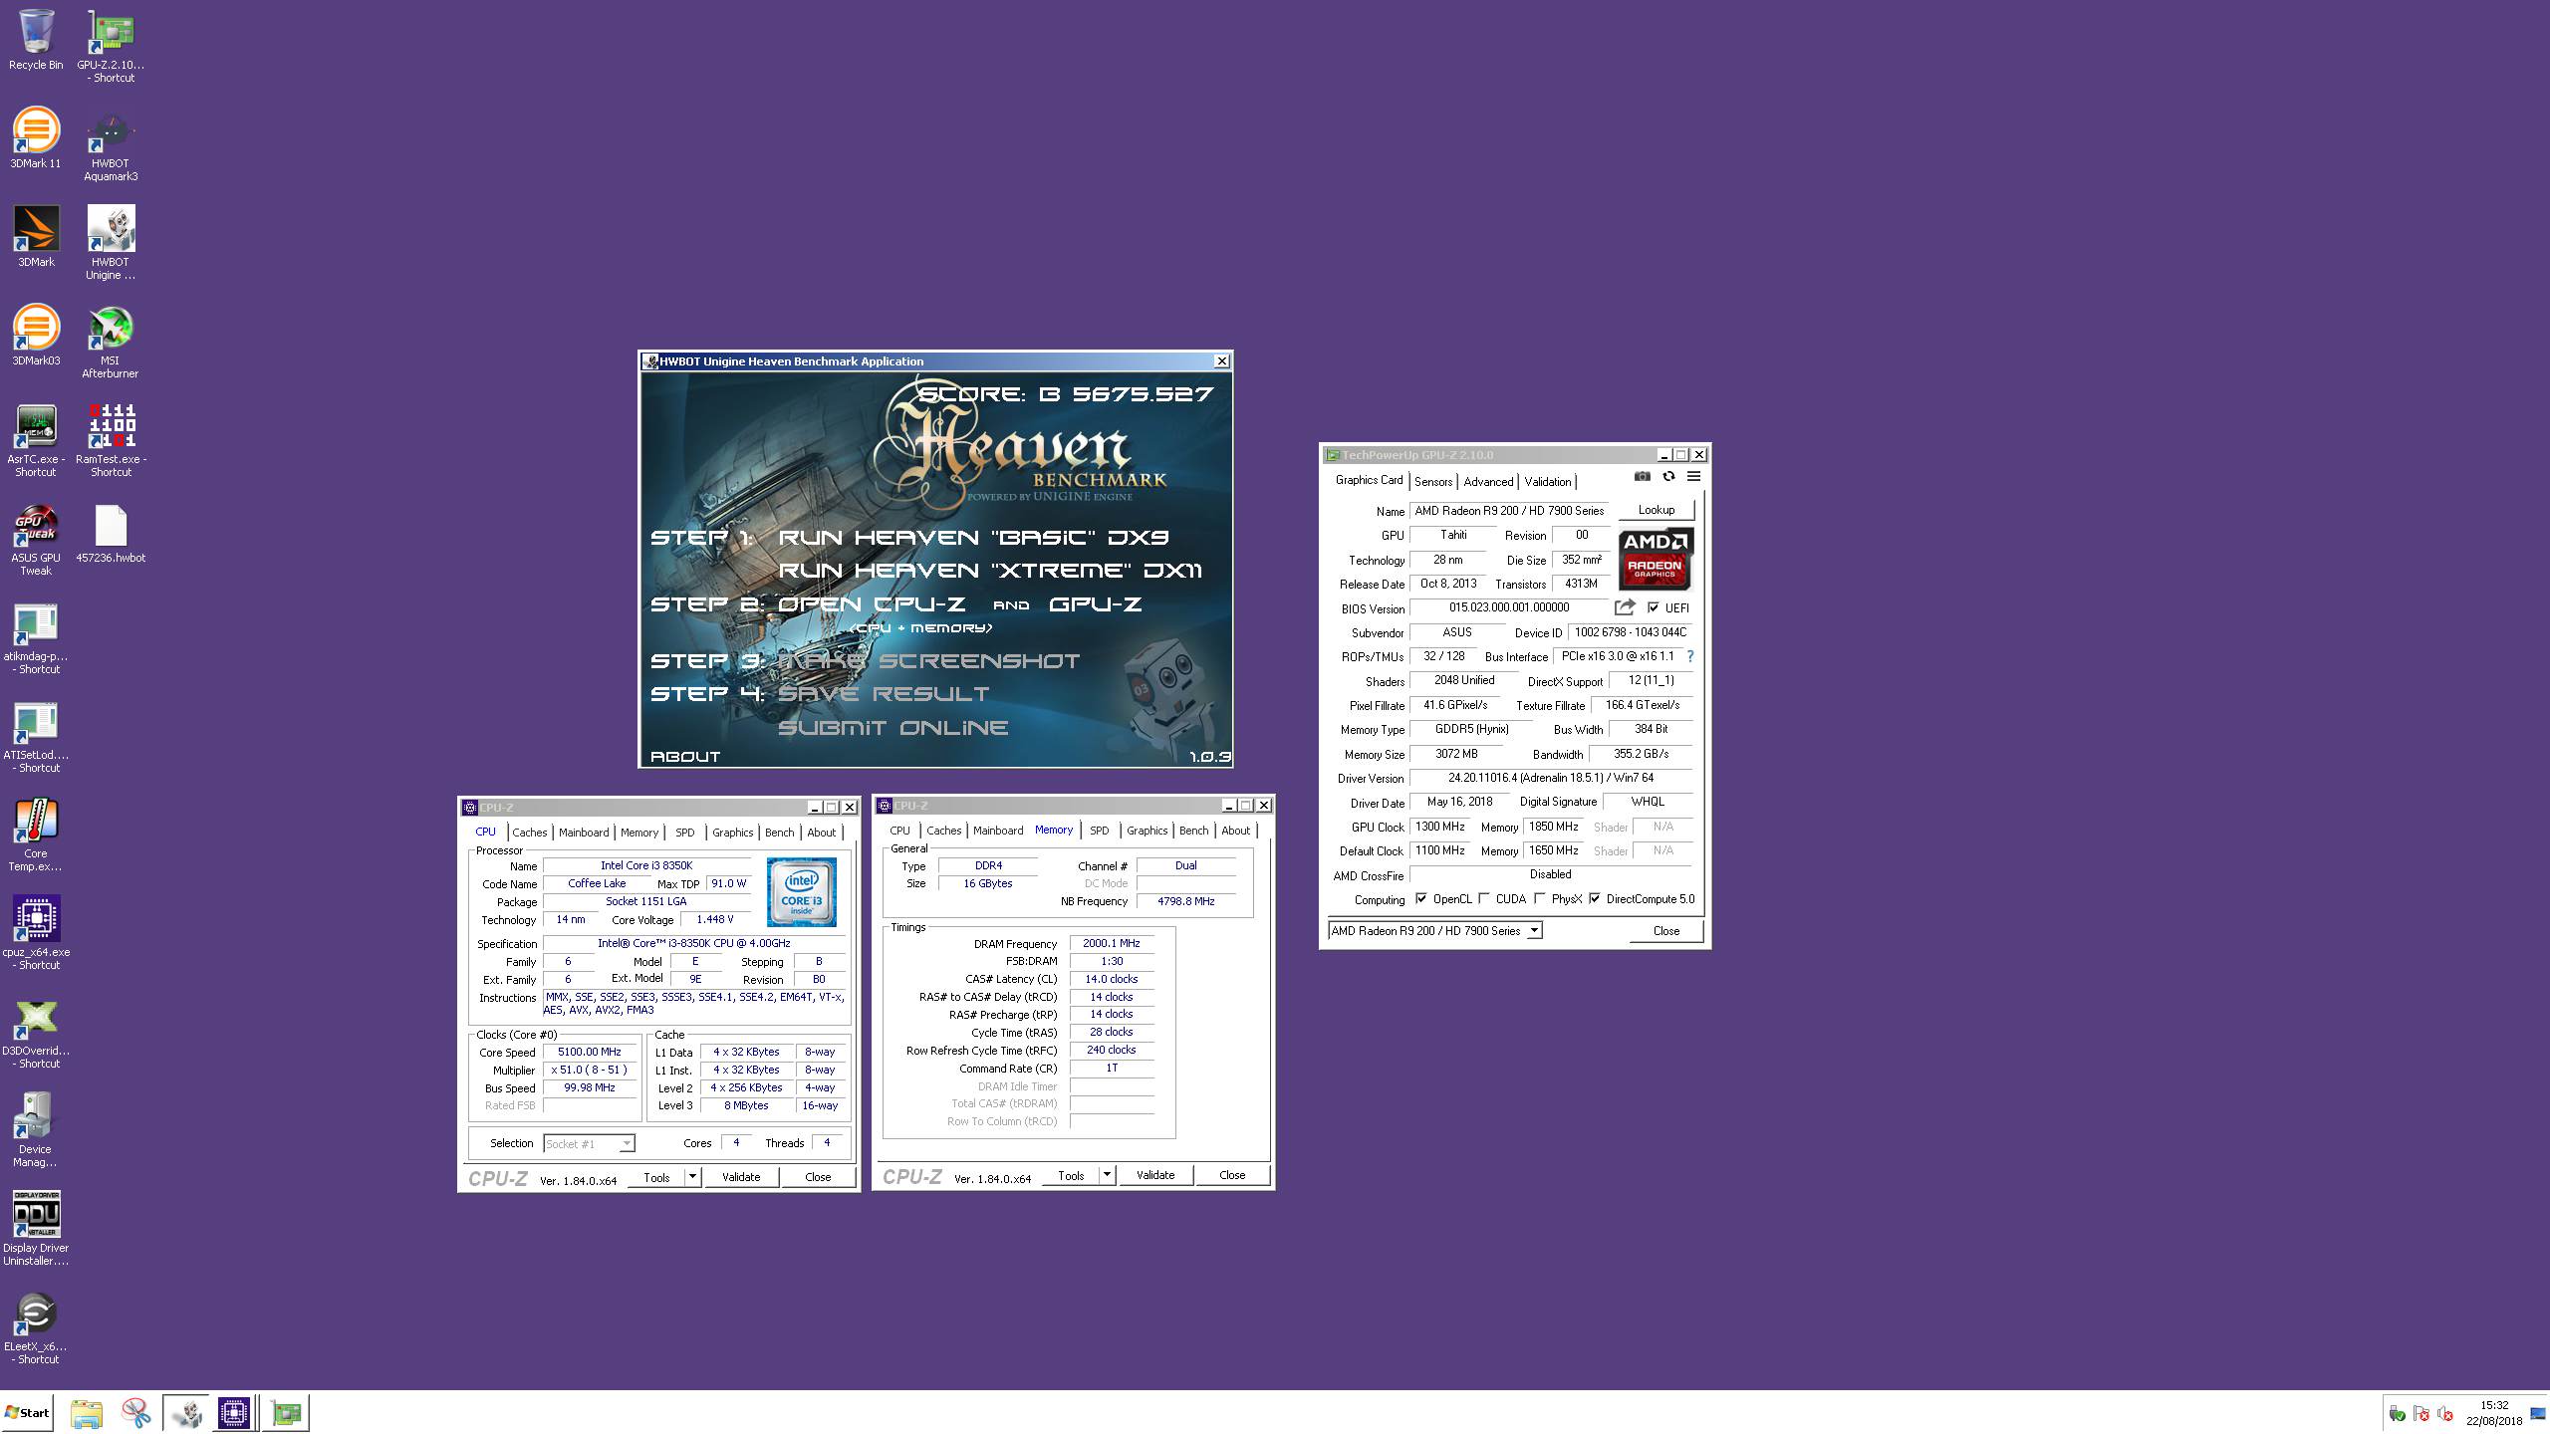Viewport: 2550px width, 1434px height.
Task: Launch 3DMark 11 desktop icon
Action: (x=36, y=138)
